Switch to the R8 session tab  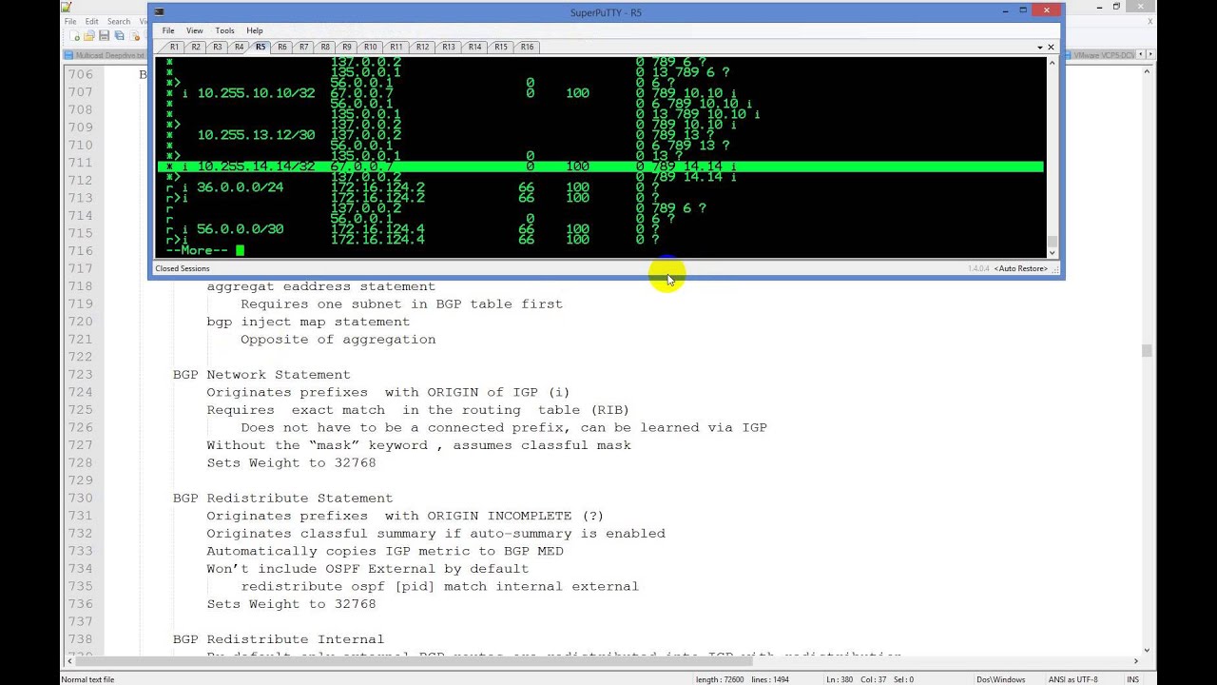pos(325,47)
